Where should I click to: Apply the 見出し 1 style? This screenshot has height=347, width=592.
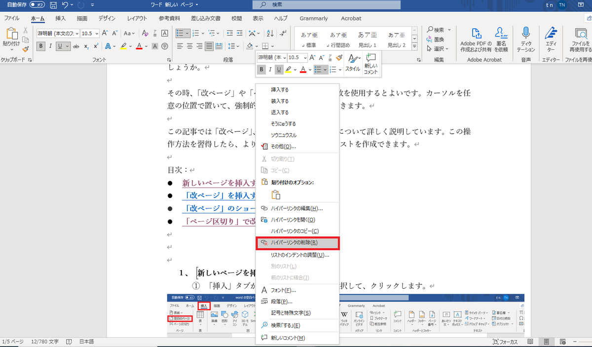[x=368, y=39]
